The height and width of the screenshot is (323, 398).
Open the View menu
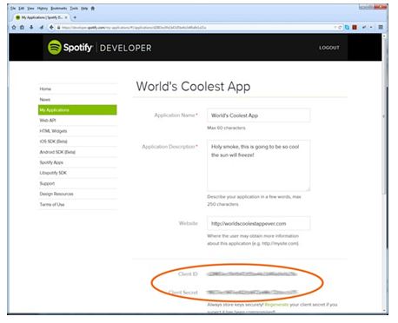[30, 9]
